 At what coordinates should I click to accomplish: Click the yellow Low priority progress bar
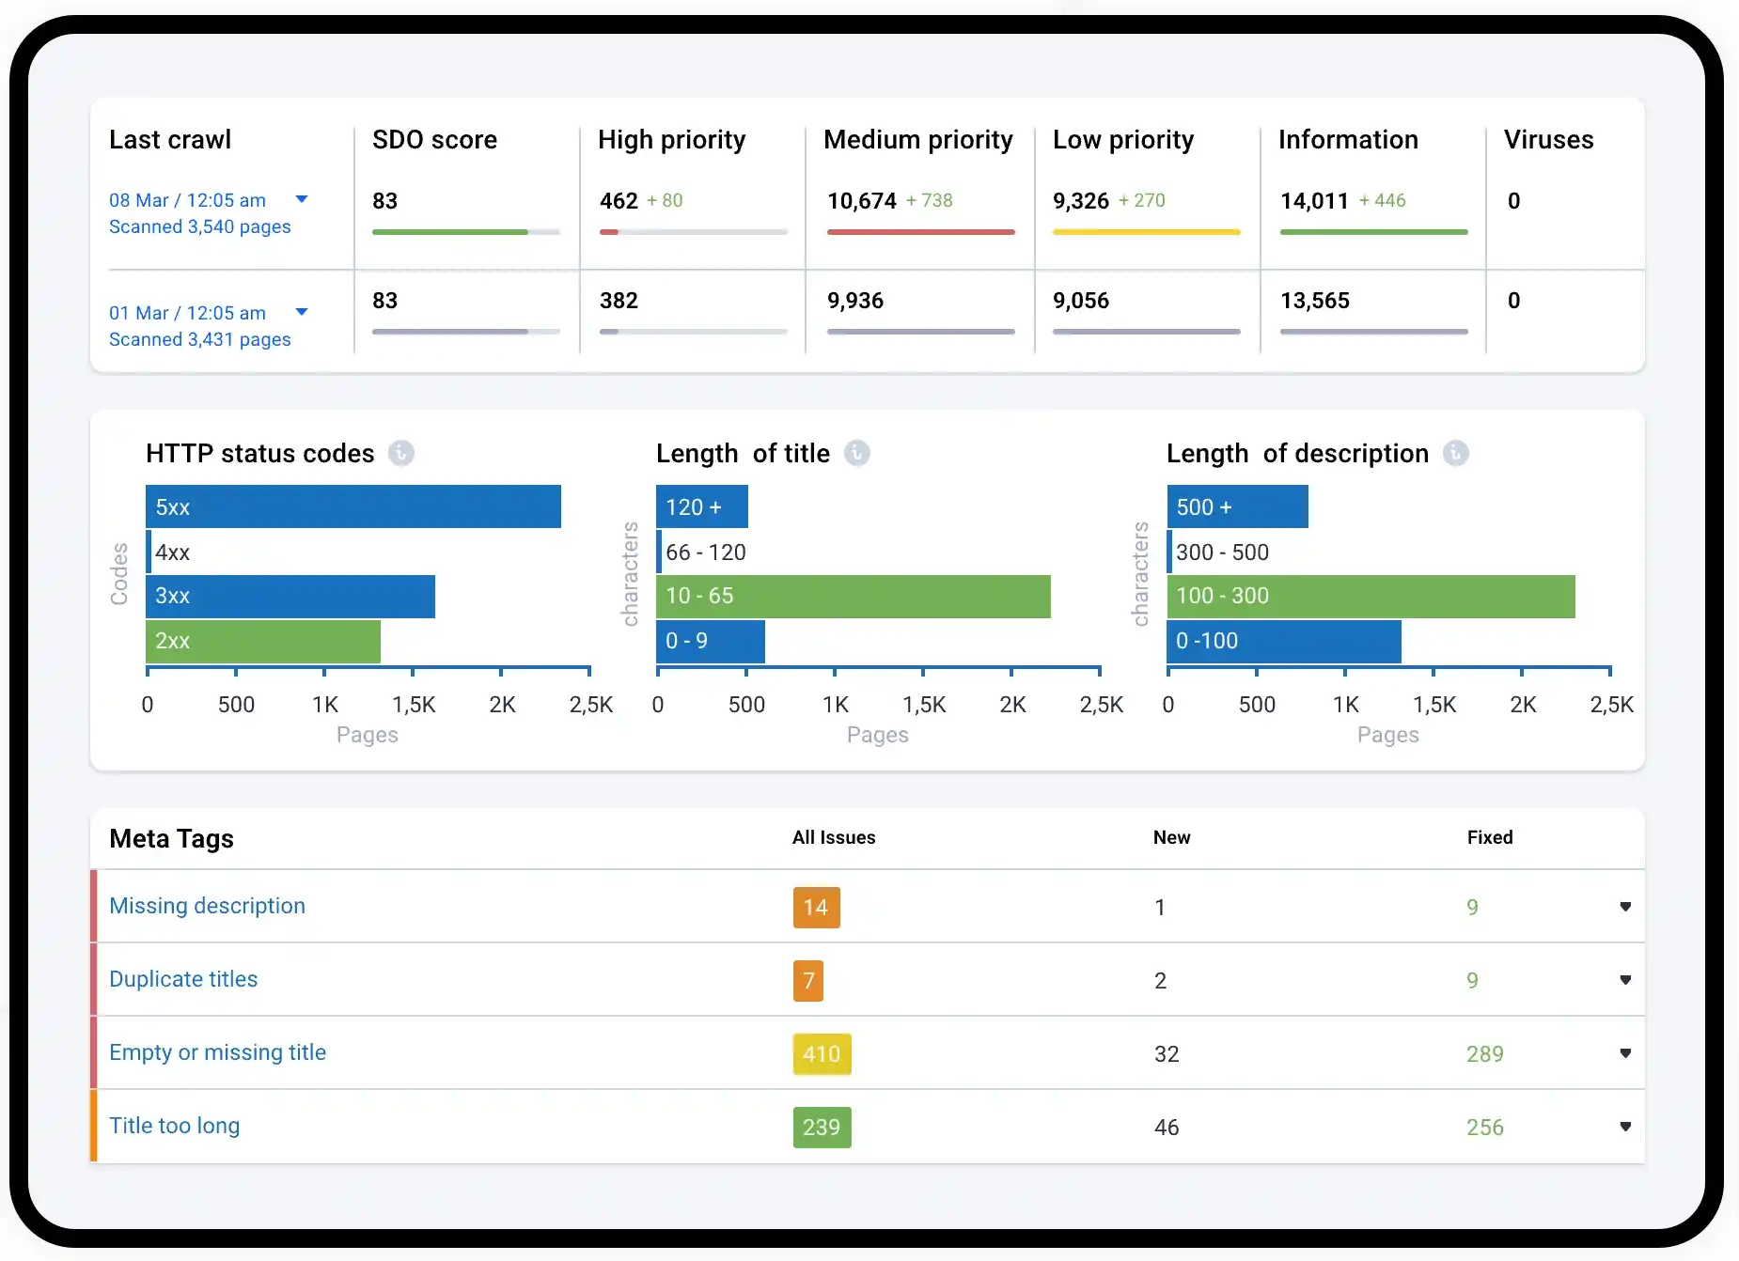click(x=1147, y=231)
